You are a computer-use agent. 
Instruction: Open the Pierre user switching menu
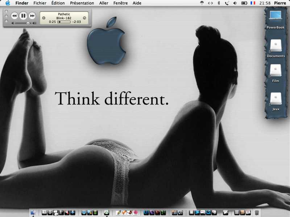coord(280,3)
